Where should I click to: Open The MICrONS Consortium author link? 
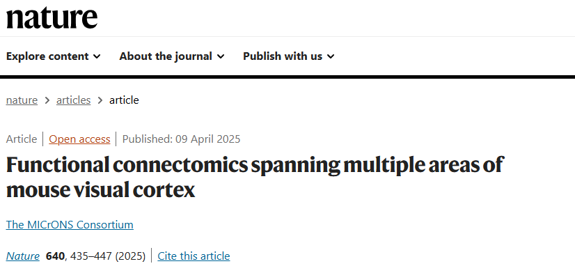point(70,224)
